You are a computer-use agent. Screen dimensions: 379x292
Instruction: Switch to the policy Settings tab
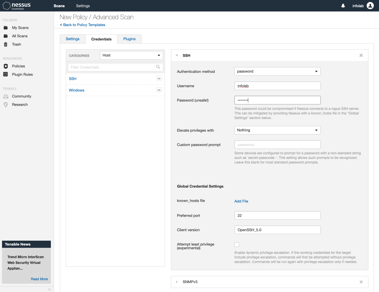click(73, 39)
